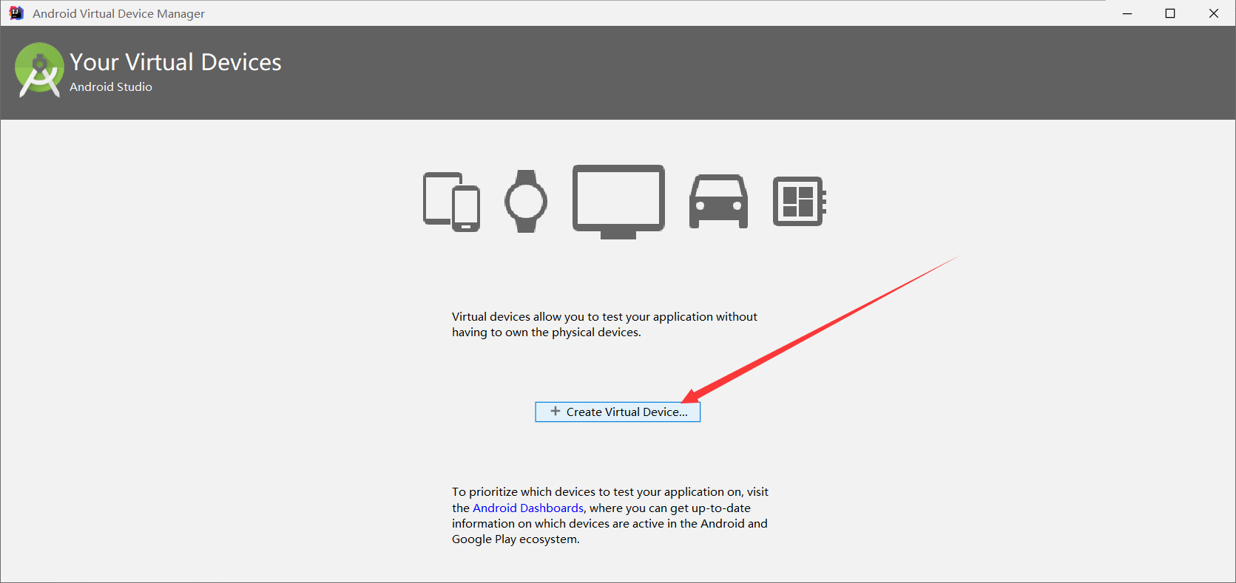The width and height of the screenshot is (1236, 583).
Task: Close the Android Virtual Device Manager window
Action: (x=1214, y=13)
